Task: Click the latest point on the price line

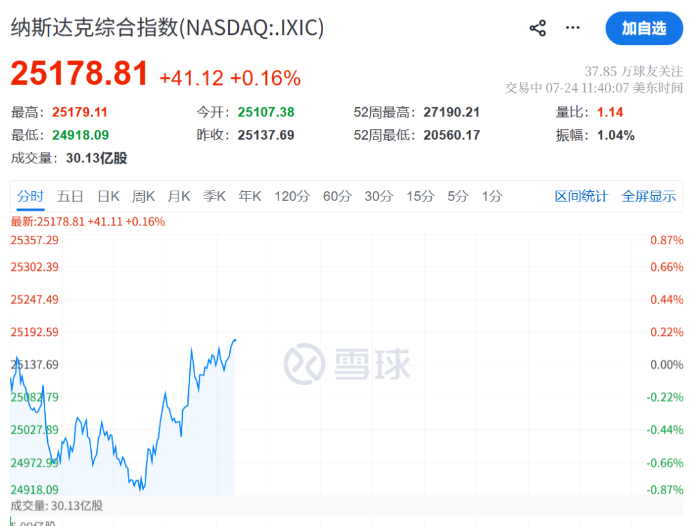Action: (x=235, y=341)
